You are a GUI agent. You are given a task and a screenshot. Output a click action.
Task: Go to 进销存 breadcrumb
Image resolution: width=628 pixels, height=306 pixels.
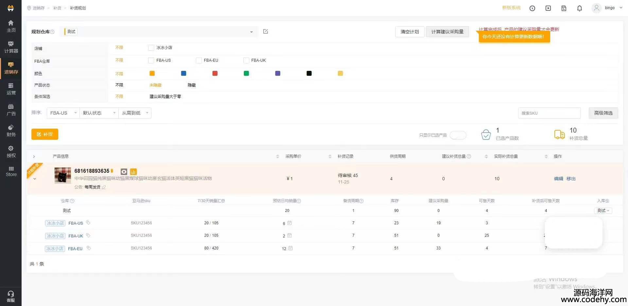pos(38,8)
